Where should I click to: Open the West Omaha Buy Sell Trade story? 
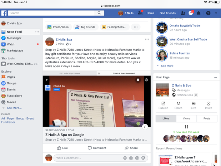(x=188, y=40)
